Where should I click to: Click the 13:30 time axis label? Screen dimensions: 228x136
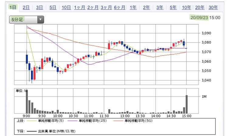point(140,116)
